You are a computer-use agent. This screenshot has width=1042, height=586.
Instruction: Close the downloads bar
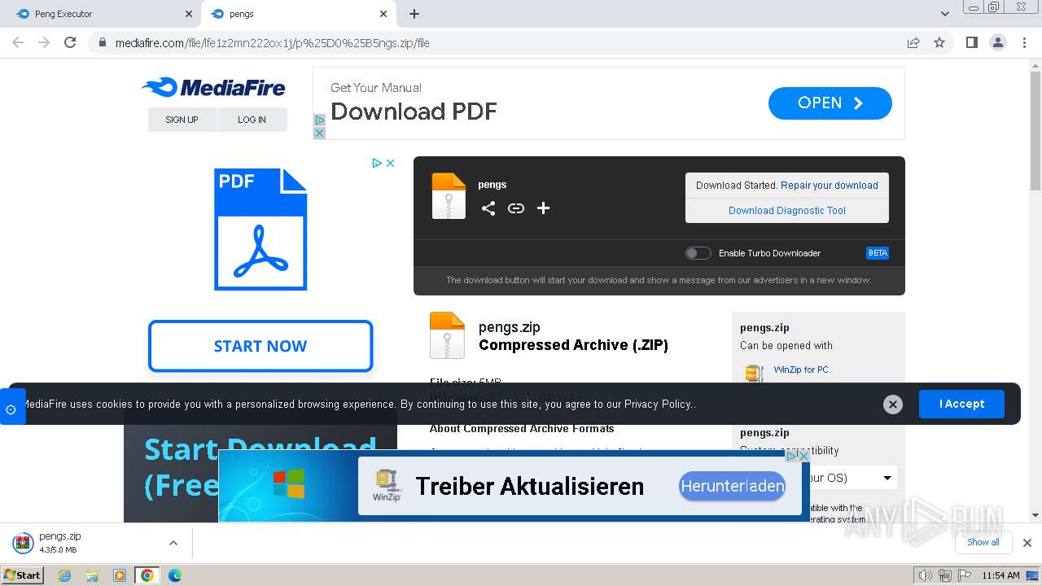point(1027,543)
